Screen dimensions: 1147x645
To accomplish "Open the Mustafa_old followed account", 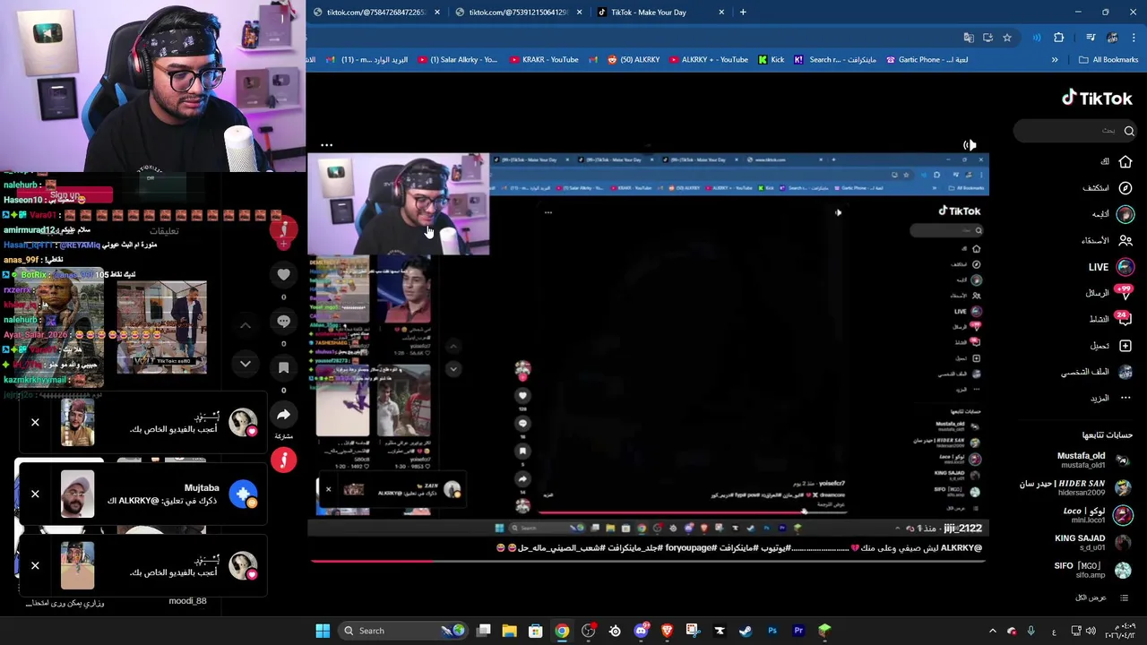I will [1092, 460].
